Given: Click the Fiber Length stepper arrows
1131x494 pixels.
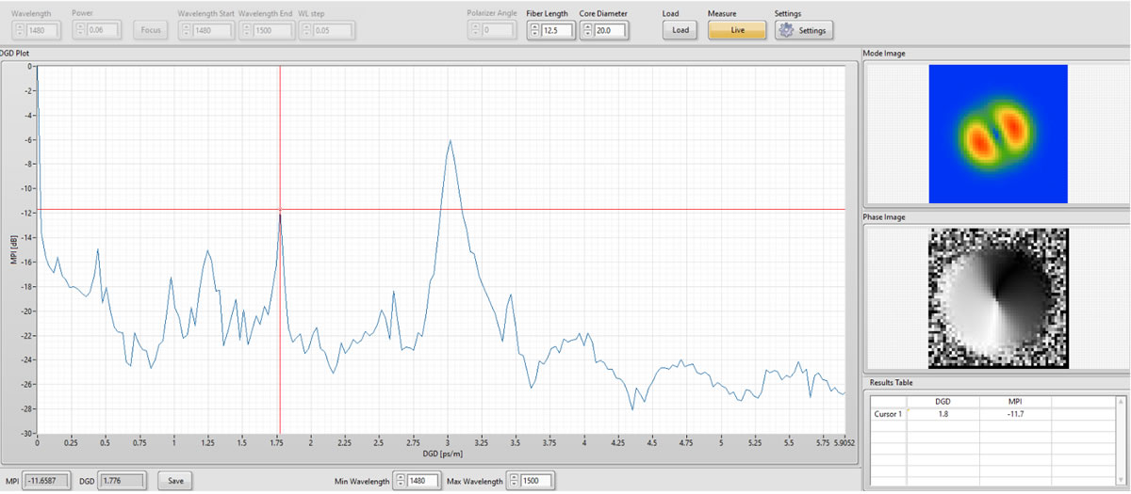Looking at the screenshot, I should pos(533,30).
